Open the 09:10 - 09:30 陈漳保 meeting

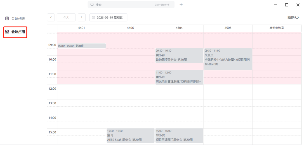[x=82, y=46]
